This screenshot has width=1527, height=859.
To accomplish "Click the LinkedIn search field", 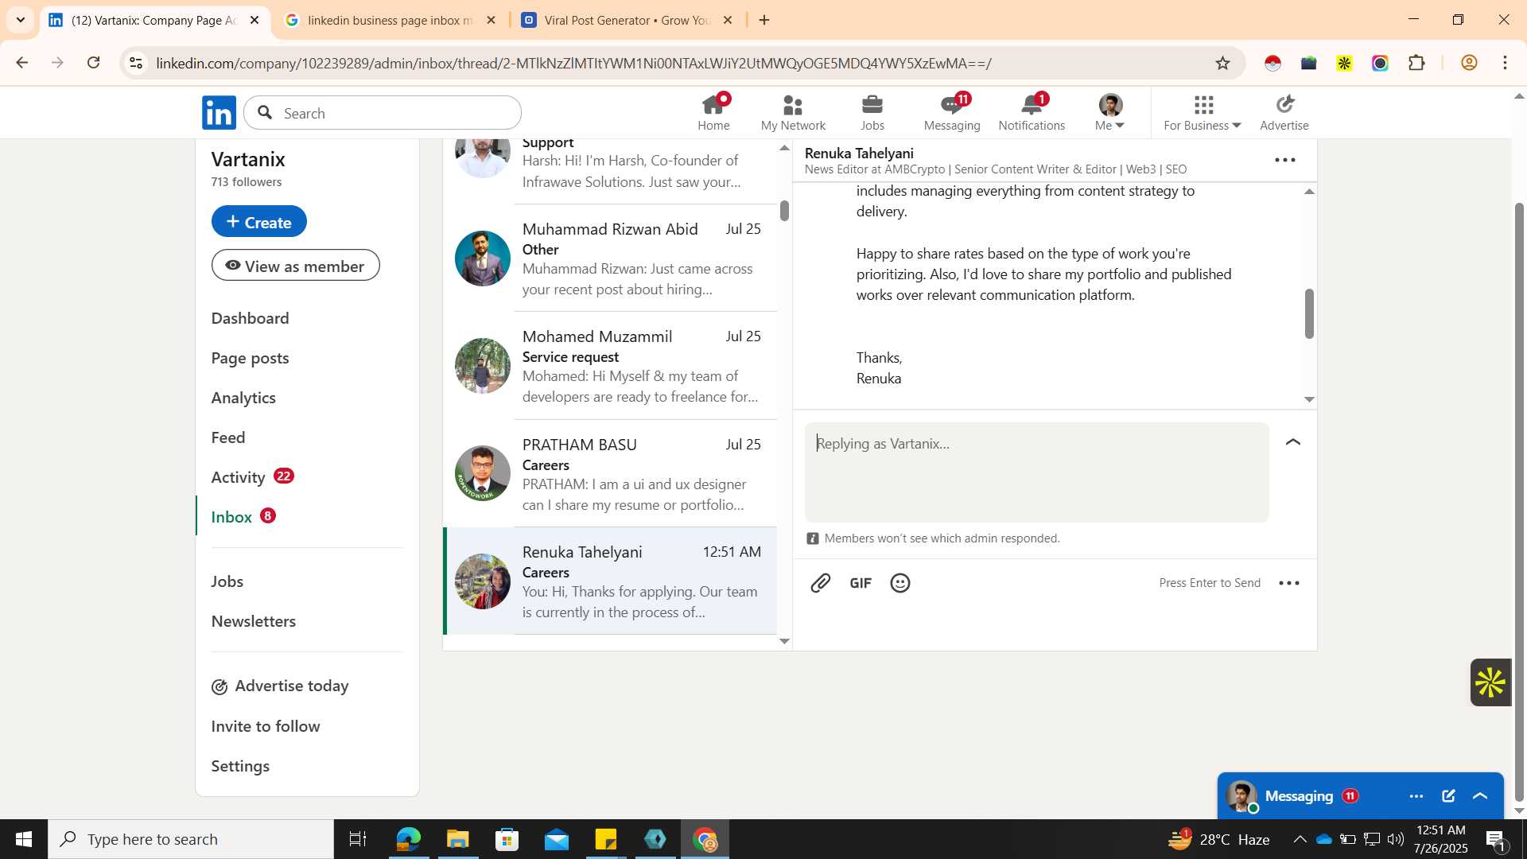I will click(383, 113).
